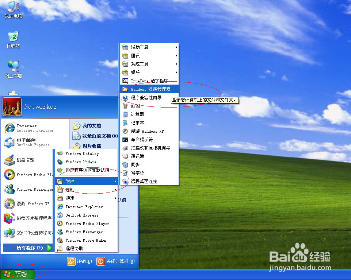
Task: Open Windows Explorer (资源管理器)
Action: click(x=149, y=89)
